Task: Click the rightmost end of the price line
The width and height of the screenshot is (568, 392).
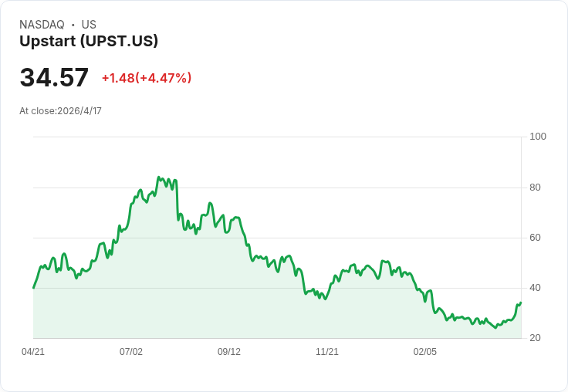Action: [521, 302]
